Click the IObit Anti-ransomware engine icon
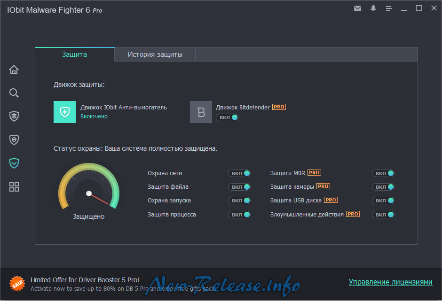The width and height of the screenshot is (442, 301). click(x=64, y=112)
